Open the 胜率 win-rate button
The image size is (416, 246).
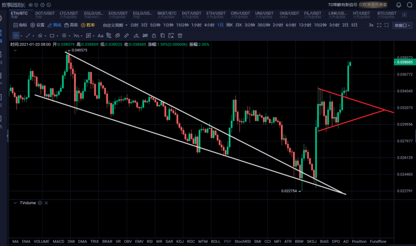pyautogui.click(x=88, y=25)
